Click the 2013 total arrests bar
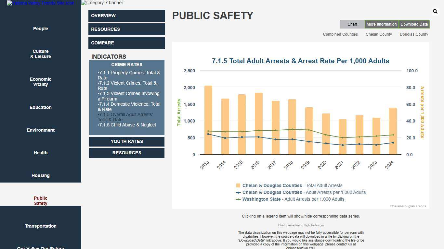The image size is (444, 249). 208,120
